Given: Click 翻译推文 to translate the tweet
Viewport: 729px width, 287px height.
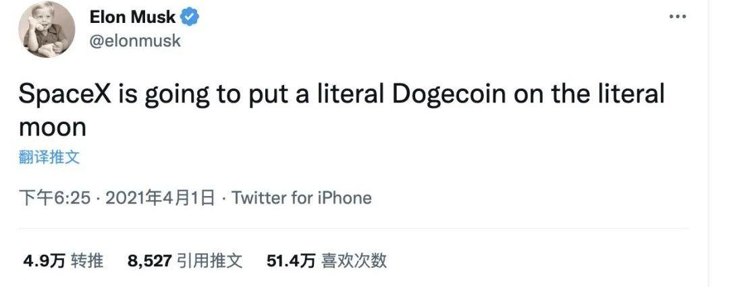Looking at the screenshot, I should point(49,157).
